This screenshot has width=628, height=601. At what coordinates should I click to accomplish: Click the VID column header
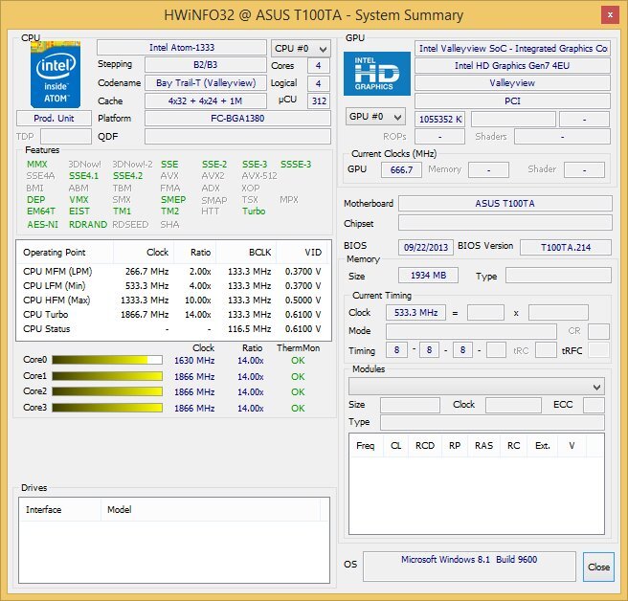[302, 253]
